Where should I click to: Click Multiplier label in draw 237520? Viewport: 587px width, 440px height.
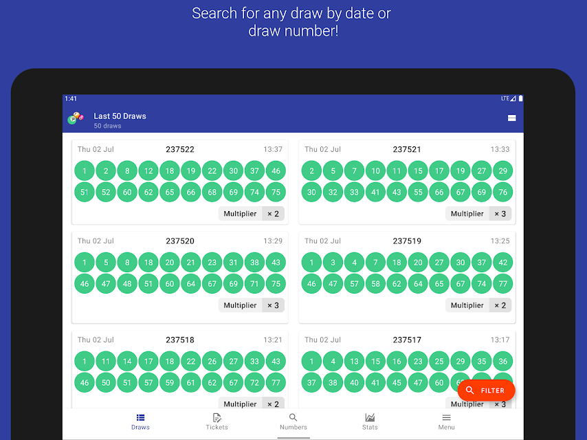click(240, 305)
